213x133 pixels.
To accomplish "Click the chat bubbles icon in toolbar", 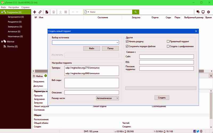I will [198, 12].
